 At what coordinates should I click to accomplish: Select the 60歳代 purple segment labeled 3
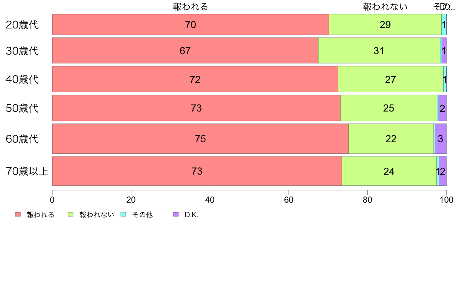click(x=440, y=139)
